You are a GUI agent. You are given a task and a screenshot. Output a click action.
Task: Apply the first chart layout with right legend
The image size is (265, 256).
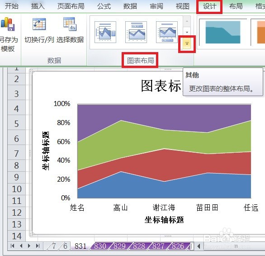tap(105, 32)
